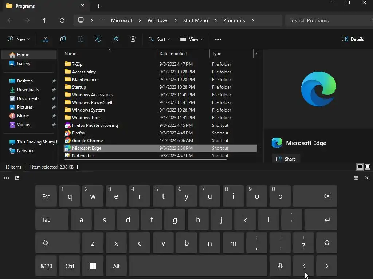Toggle the Details pane button
The width and height of the screenshot is (373, 279).
353,39
